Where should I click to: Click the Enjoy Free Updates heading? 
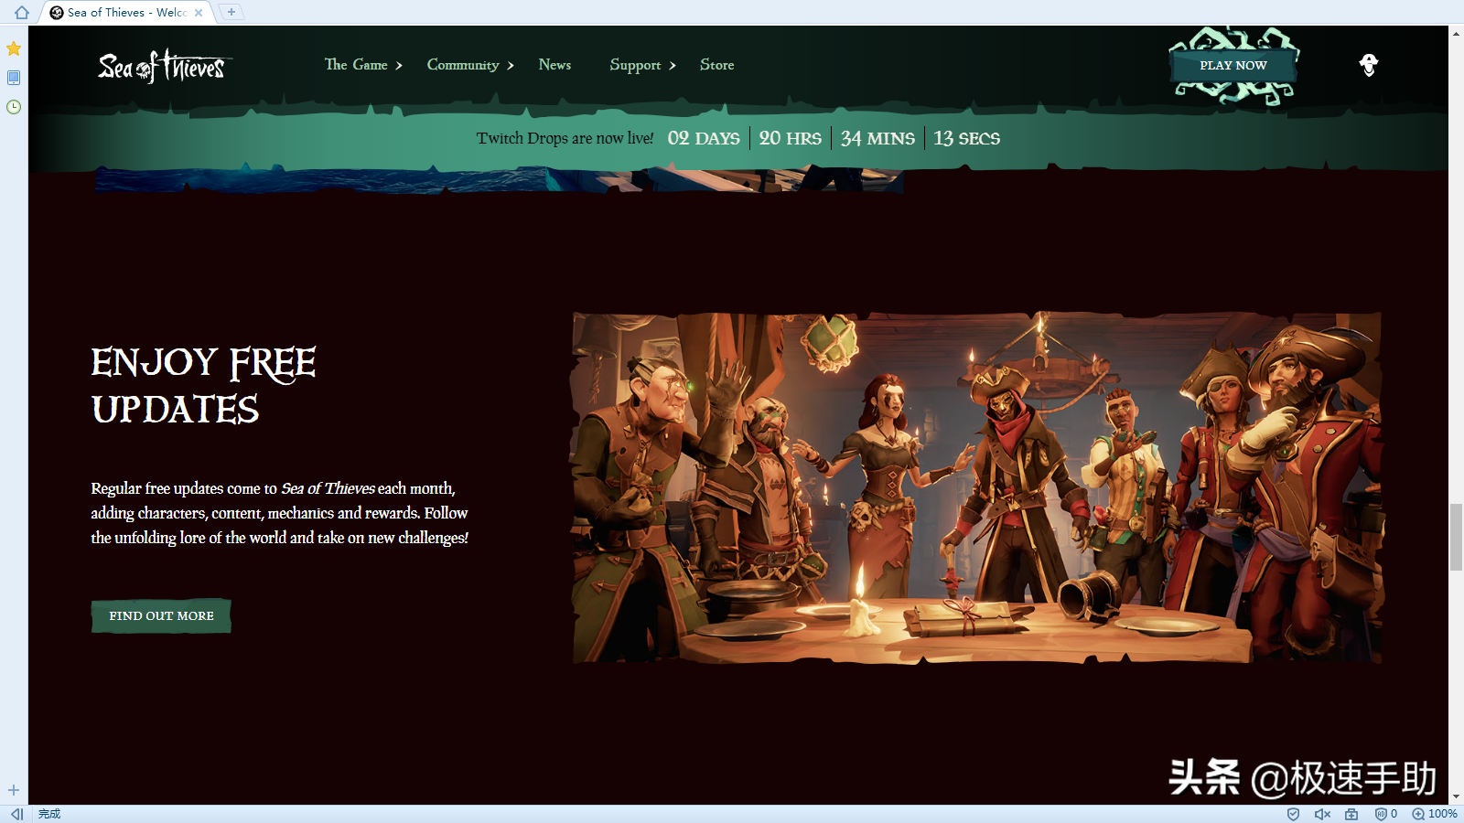pyautogui.click(x=203, y=386)
